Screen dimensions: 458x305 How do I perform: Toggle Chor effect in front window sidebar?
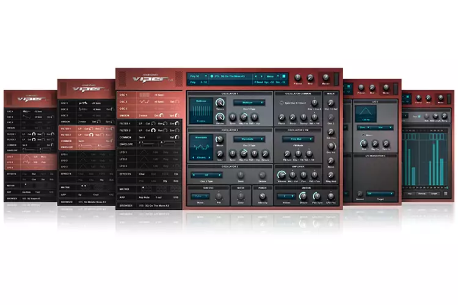(x=142, y=174)
